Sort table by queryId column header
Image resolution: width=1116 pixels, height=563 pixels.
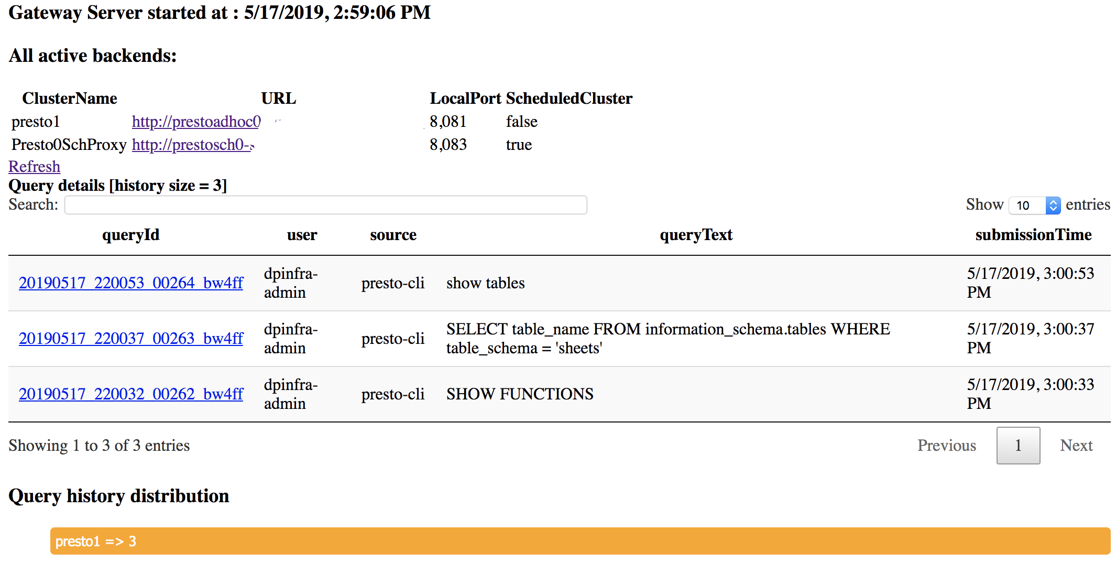(x=130, y=235)
